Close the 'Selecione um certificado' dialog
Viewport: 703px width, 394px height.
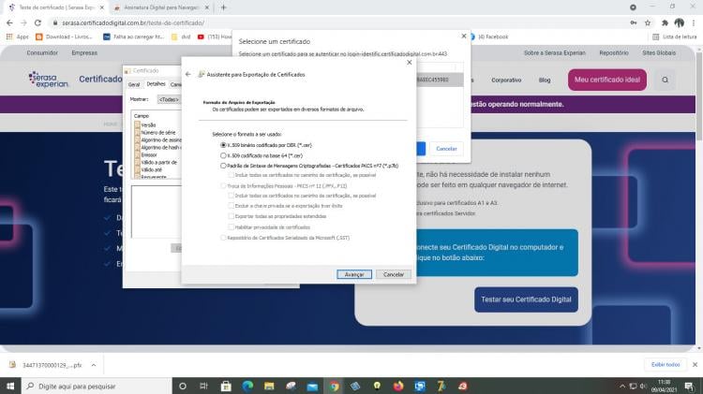pos(464,36)
